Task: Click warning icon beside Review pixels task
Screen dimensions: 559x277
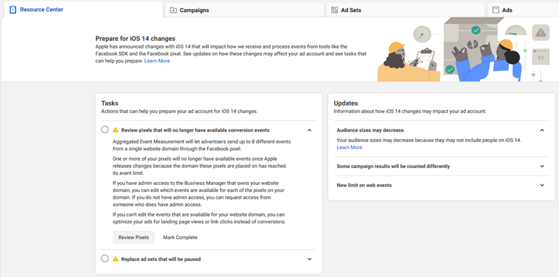Action: point(116,130)
